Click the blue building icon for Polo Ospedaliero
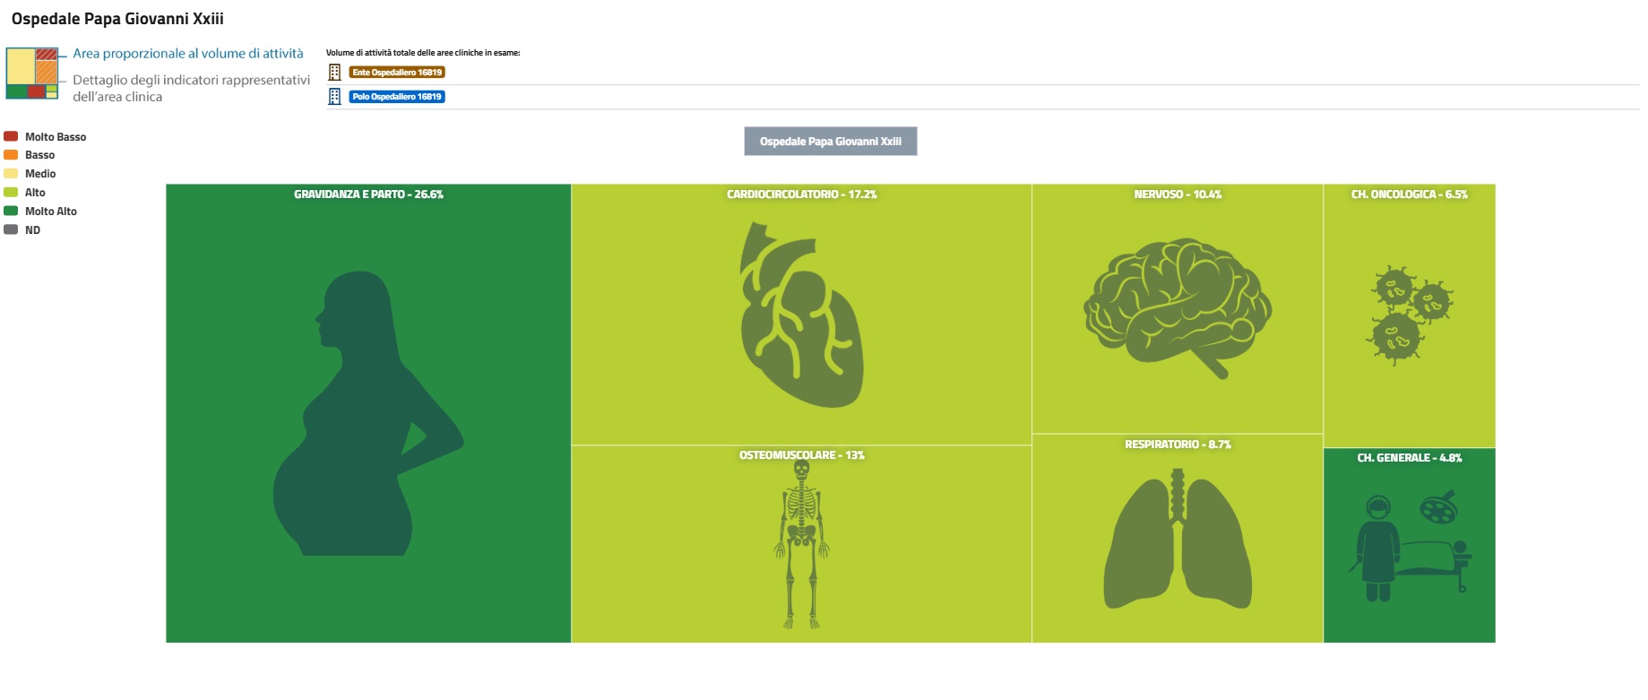1648x700 pixels. click(x=334, y=97)
